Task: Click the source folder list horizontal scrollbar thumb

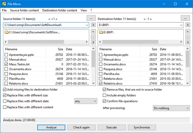Action: click(x=36, y=42)
